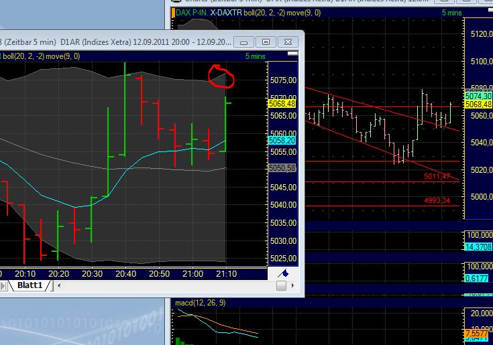Click the window title 'D1AR (Indizes Xetra) 12.09.2011 20:00'
The width and height of the screenshot is (493, 345).
[125, 42]
